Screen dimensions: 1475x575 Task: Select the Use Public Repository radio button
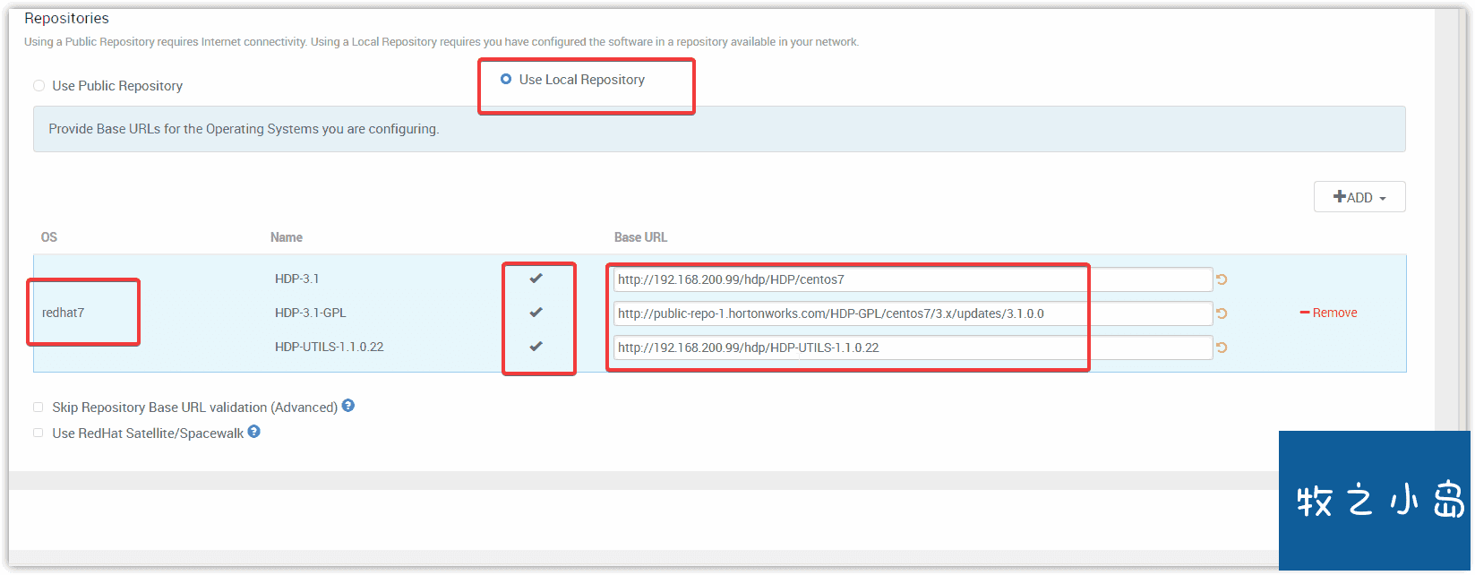tap(39, 86)
